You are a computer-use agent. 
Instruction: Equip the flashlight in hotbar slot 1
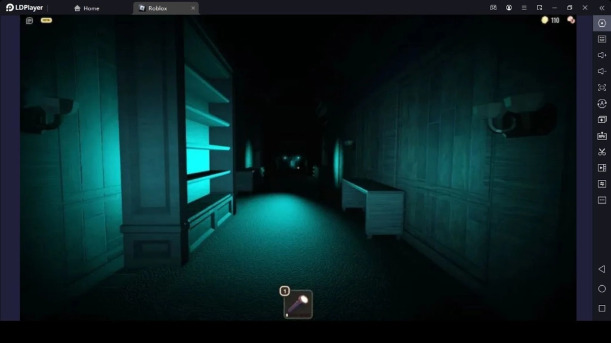[x=298, y=304]
